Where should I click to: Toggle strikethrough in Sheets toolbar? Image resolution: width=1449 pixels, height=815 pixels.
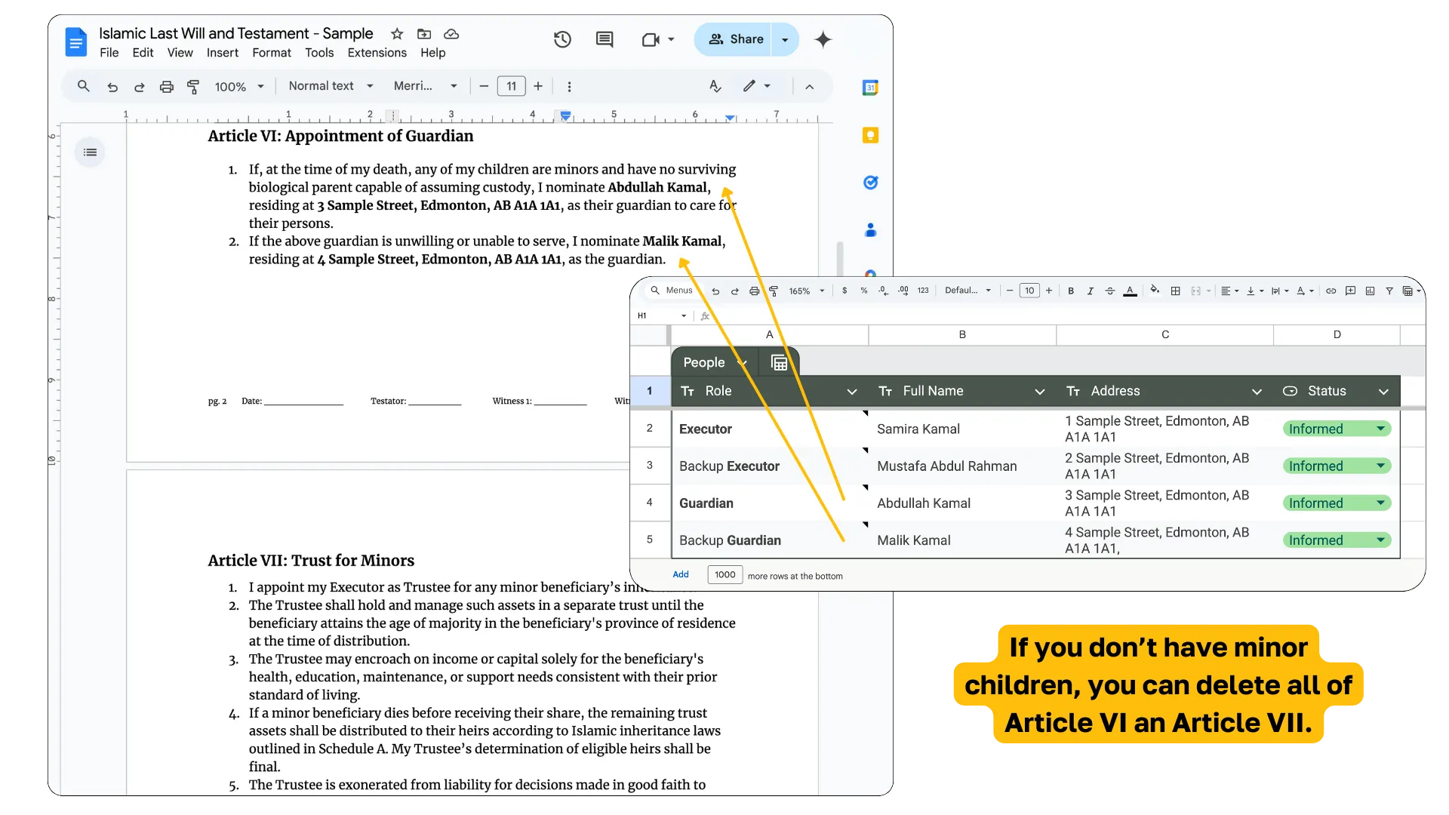pyautogui.click(x=1109, y=291)
